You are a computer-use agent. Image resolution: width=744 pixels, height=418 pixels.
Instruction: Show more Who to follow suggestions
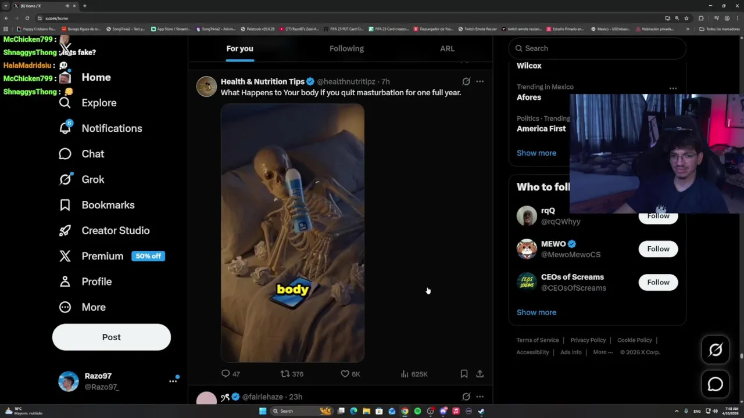click(x=536, y=312)
